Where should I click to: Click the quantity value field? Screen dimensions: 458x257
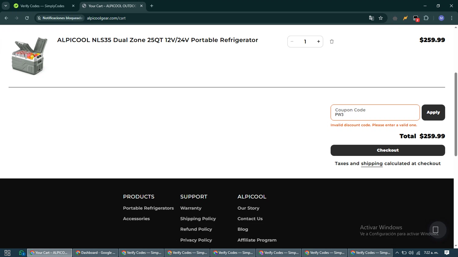pyautogui.click(x=305, y=42)
